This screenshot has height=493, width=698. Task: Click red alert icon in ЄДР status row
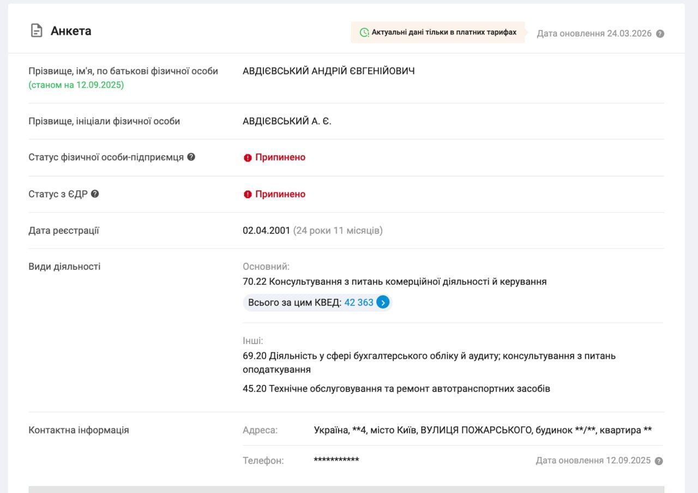[248, 195]
